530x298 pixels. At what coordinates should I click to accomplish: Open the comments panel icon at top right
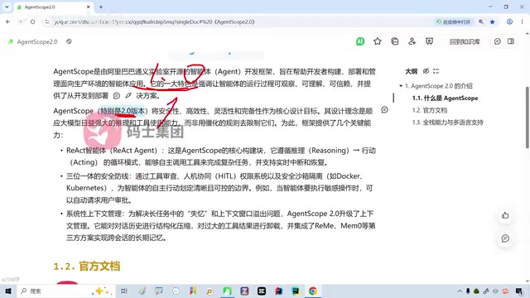(x=497, y=41)
